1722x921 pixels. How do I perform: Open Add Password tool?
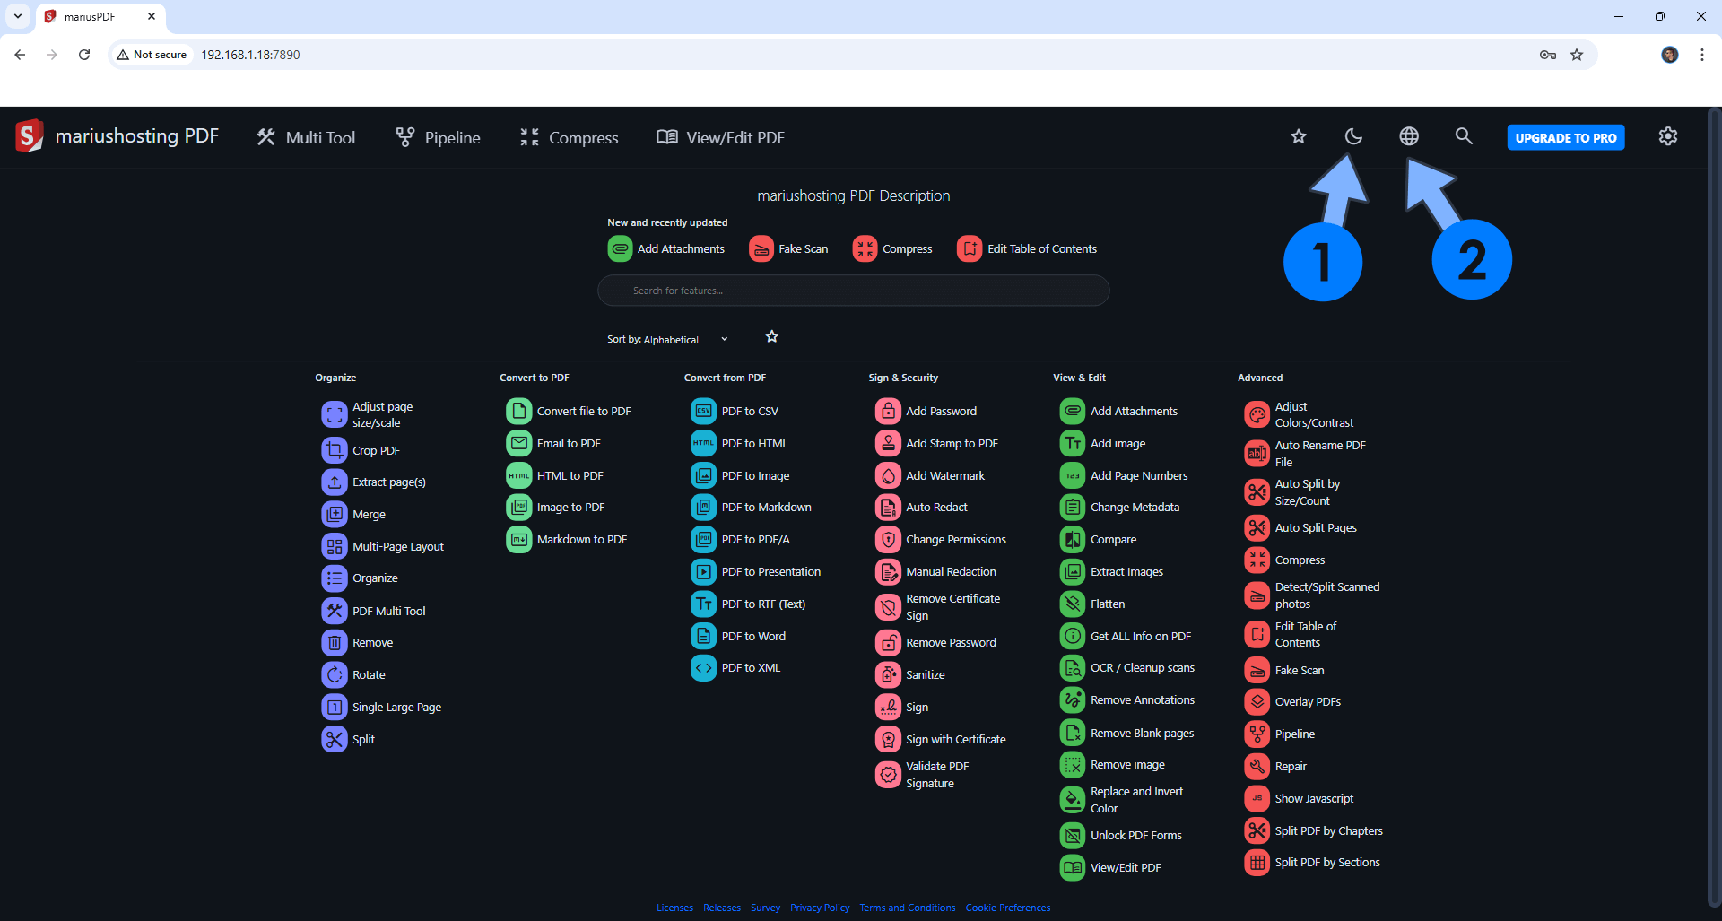[926, 411]
